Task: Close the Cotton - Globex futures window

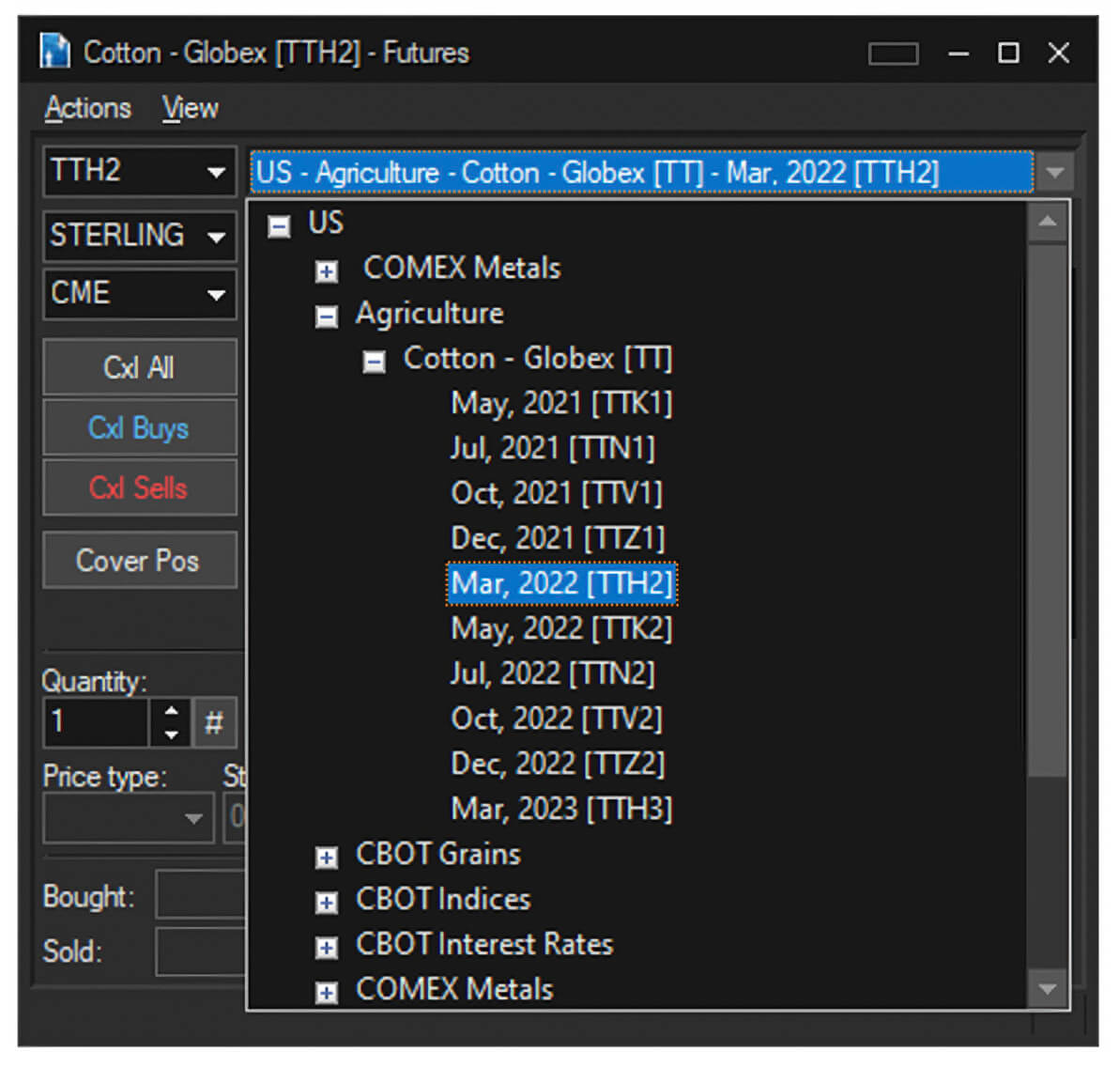Action: (1058, 53)
